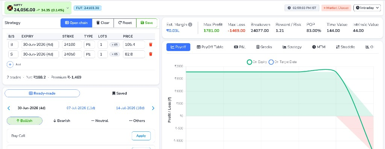
Task: Click the 82.8 price field
Action: [x=134, y=54]
